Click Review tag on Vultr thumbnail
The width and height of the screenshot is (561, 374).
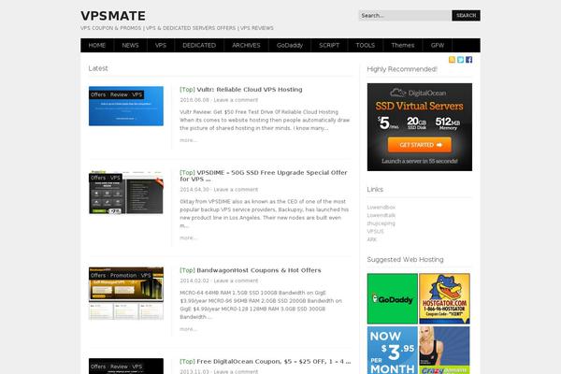pos(119,94)
